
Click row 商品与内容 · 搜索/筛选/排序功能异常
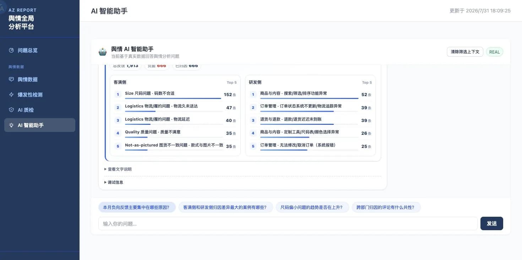click(x=310, y=95)
